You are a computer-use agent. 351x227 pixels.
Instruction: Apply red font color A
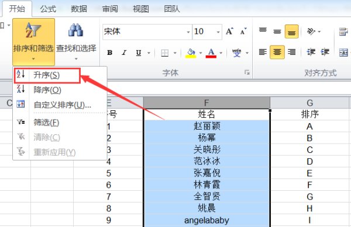pos(211,53)
